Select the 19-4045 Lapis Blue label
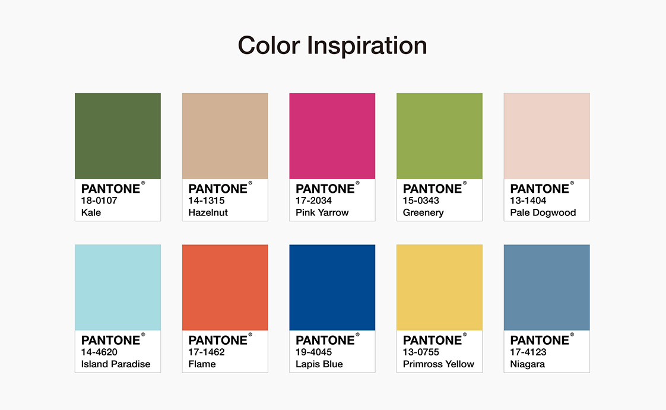Image resolution: width=666 pixels, height=410 pixels. (319, 358)
